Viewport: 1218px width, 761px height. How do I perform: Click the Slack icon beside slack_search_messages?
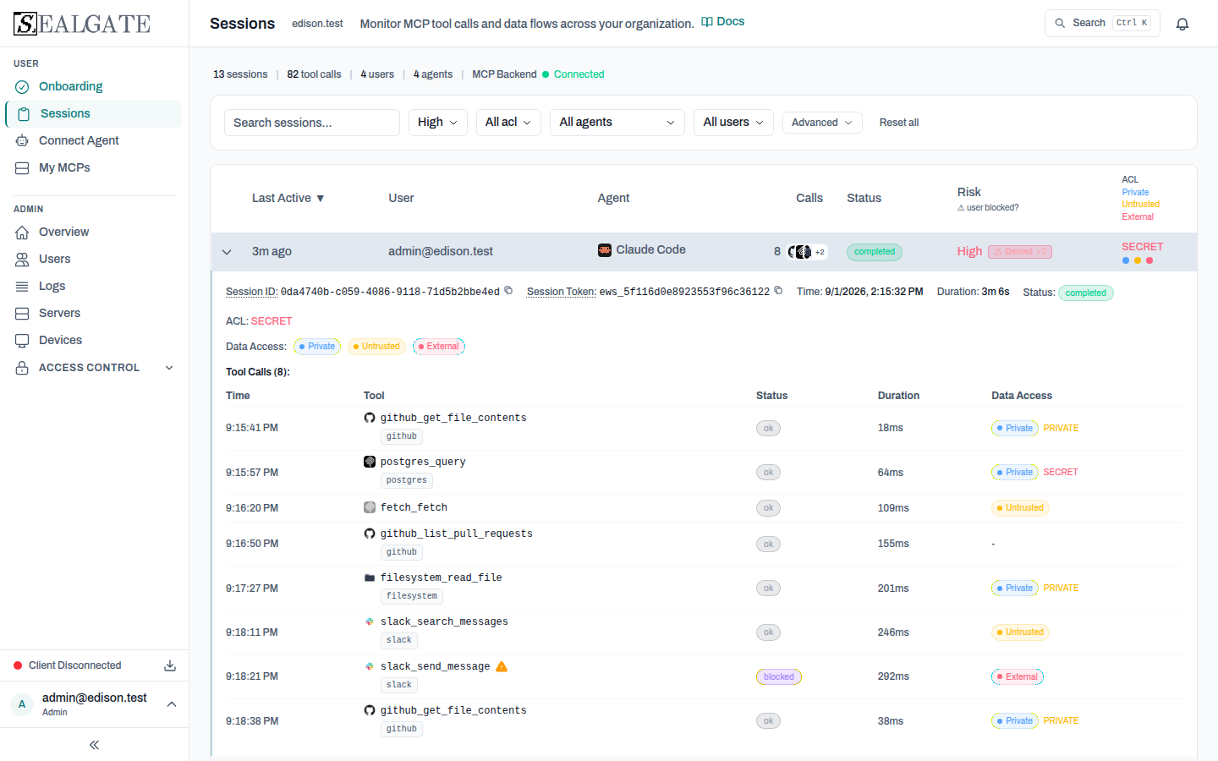click(370, 621)
